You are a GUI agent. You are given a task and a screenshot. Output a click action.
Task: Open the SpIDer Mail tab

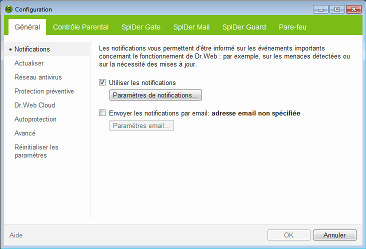point(191,27)
